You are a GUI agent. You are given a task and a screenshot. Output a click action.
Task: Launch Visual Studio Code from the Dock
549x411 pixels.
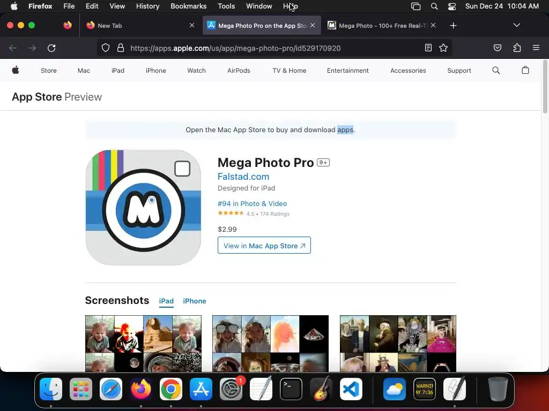point(351,389)
